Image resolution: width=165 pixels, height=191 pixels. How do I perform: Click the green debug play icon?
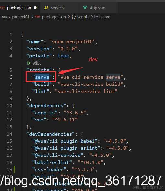(x=29, y=63)
